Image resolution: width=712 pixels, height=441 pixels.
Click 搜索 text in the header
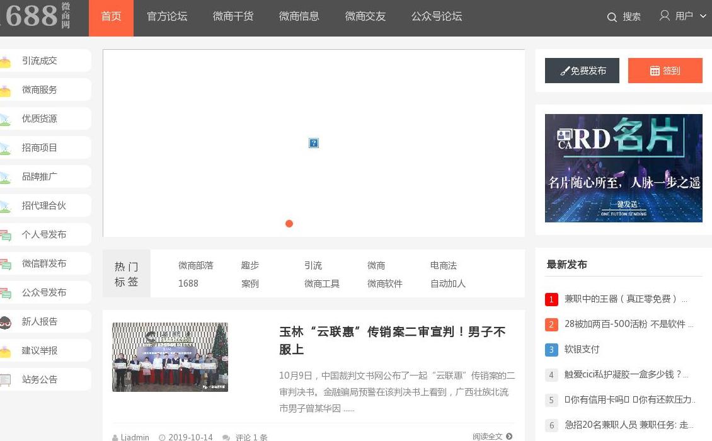point(631,17)
